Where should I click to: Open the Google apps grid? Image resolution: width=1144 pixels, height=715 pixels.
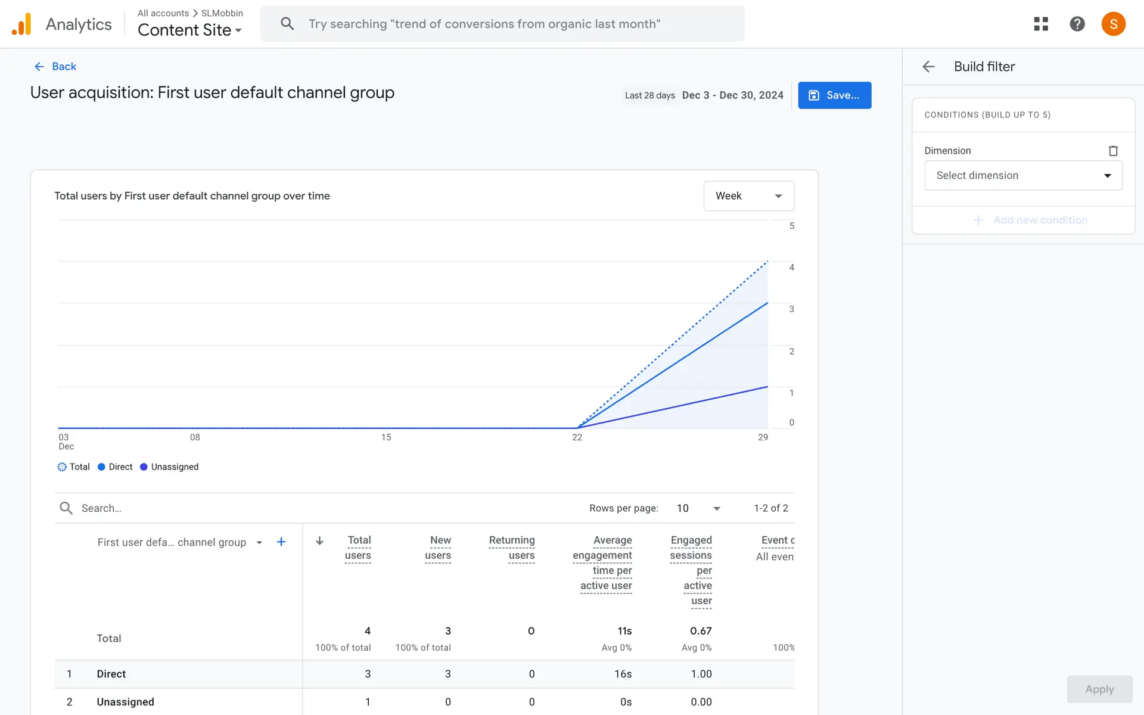pos(1041,24)
